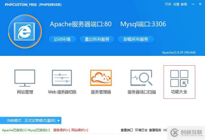This screenshot has height=140, width=205.
Task: Click Mysql已启动[√] status text
Action: coord(39,130)
